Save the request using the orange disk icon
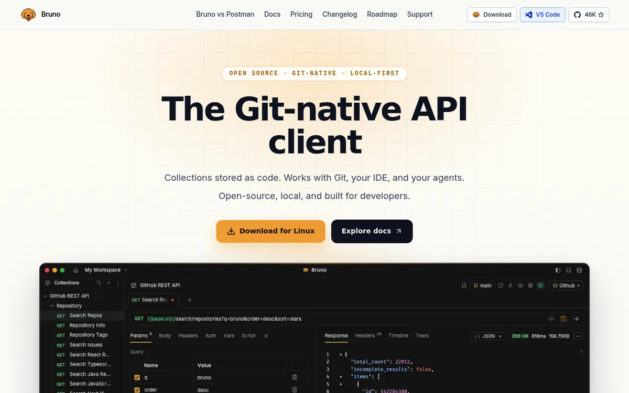The image size is (629, 393). (x=563, y=319)
